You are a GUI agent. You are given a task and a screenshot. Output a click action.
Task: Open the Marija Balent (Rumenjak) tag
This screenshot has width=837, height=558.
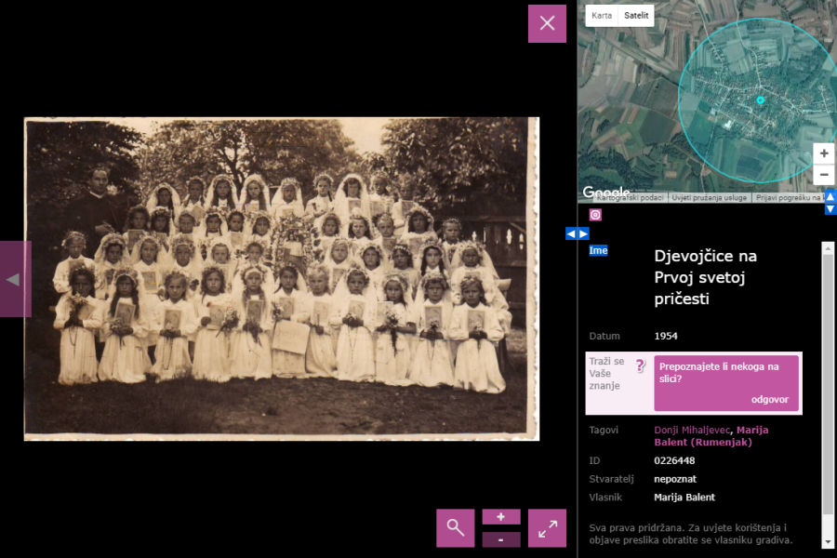711,436
